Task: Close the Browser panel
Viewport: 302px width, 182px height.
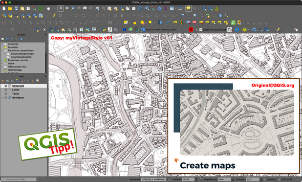Action: 45,35
